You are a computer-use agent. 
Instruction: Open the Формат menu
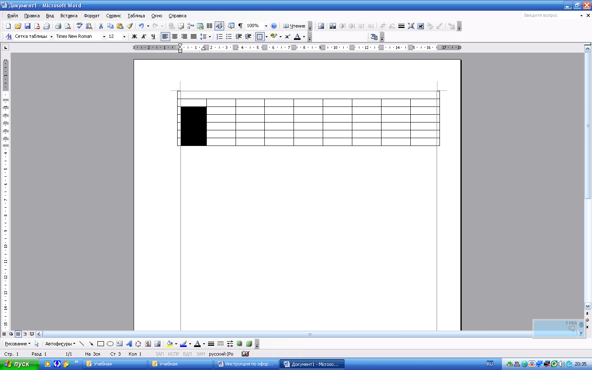92,16
